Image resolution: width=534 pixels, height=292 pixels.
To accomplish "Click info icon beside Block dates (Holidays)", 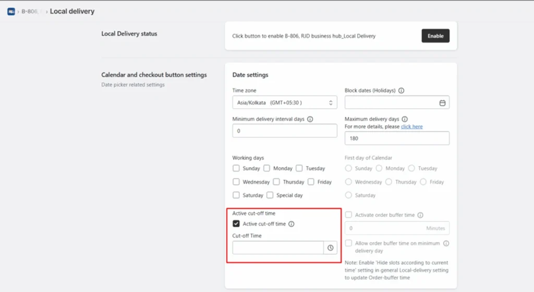I will (x=401, y=91).
